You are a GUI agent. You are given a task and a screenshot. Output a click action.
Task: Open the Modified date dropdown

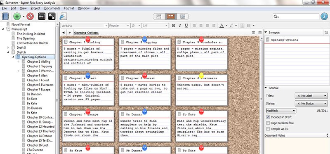281,111
